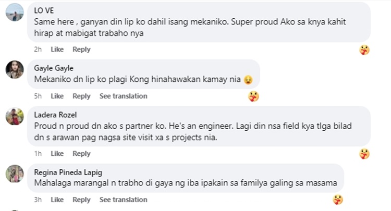
Task: Like Ladera Rozel's engineer comment
Action: click(x=57, y=154)
